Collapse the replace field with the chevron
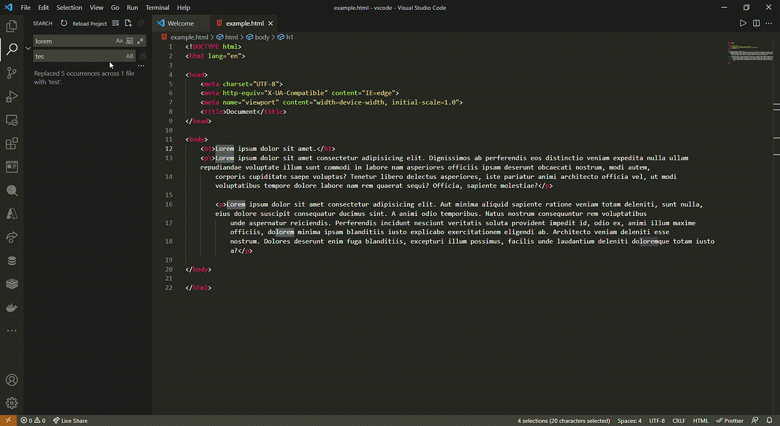 point(27,48)
